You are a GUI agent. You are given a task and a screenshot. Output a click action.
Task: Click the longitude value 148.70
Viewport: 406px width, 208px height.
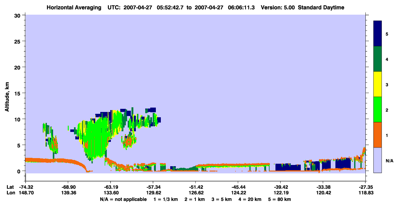point(26,193)
